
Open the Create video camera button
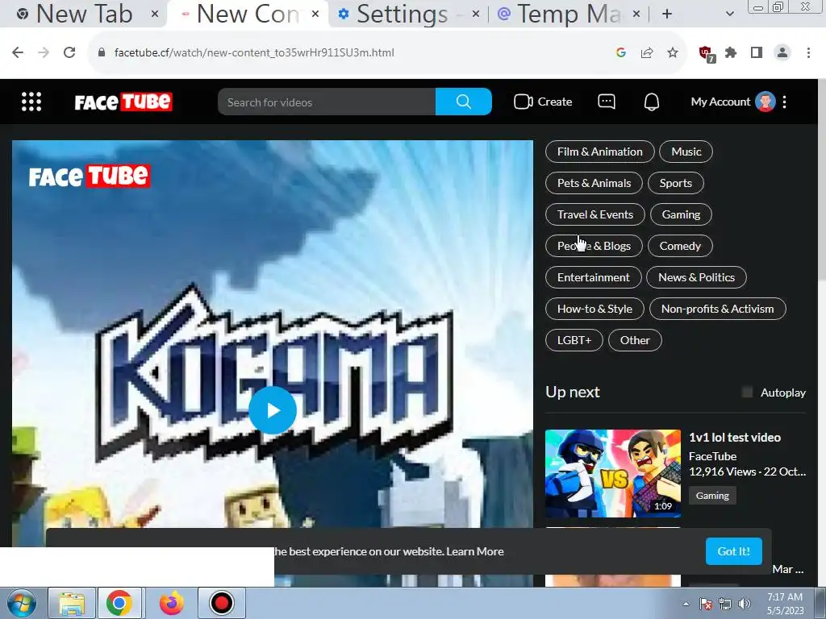(543, 102)
